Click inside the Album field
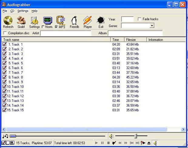This screenshot has height=148, width=188. tap(135, 33)
